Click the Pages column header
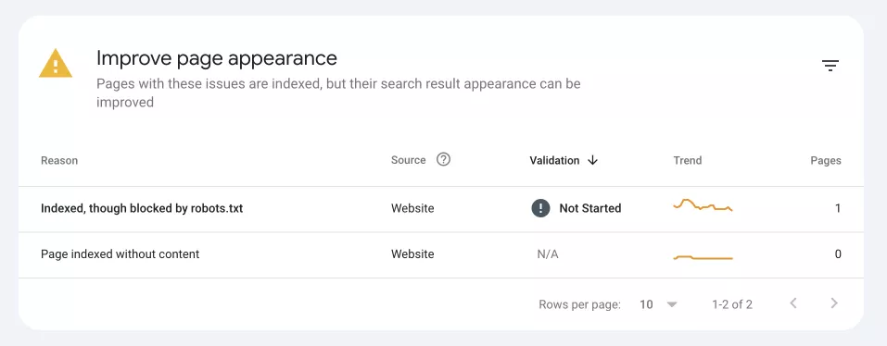This screenshot has height=346, width=887. point(825,160)
